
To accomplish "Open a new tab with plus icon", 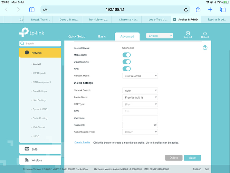I will 210,10.
